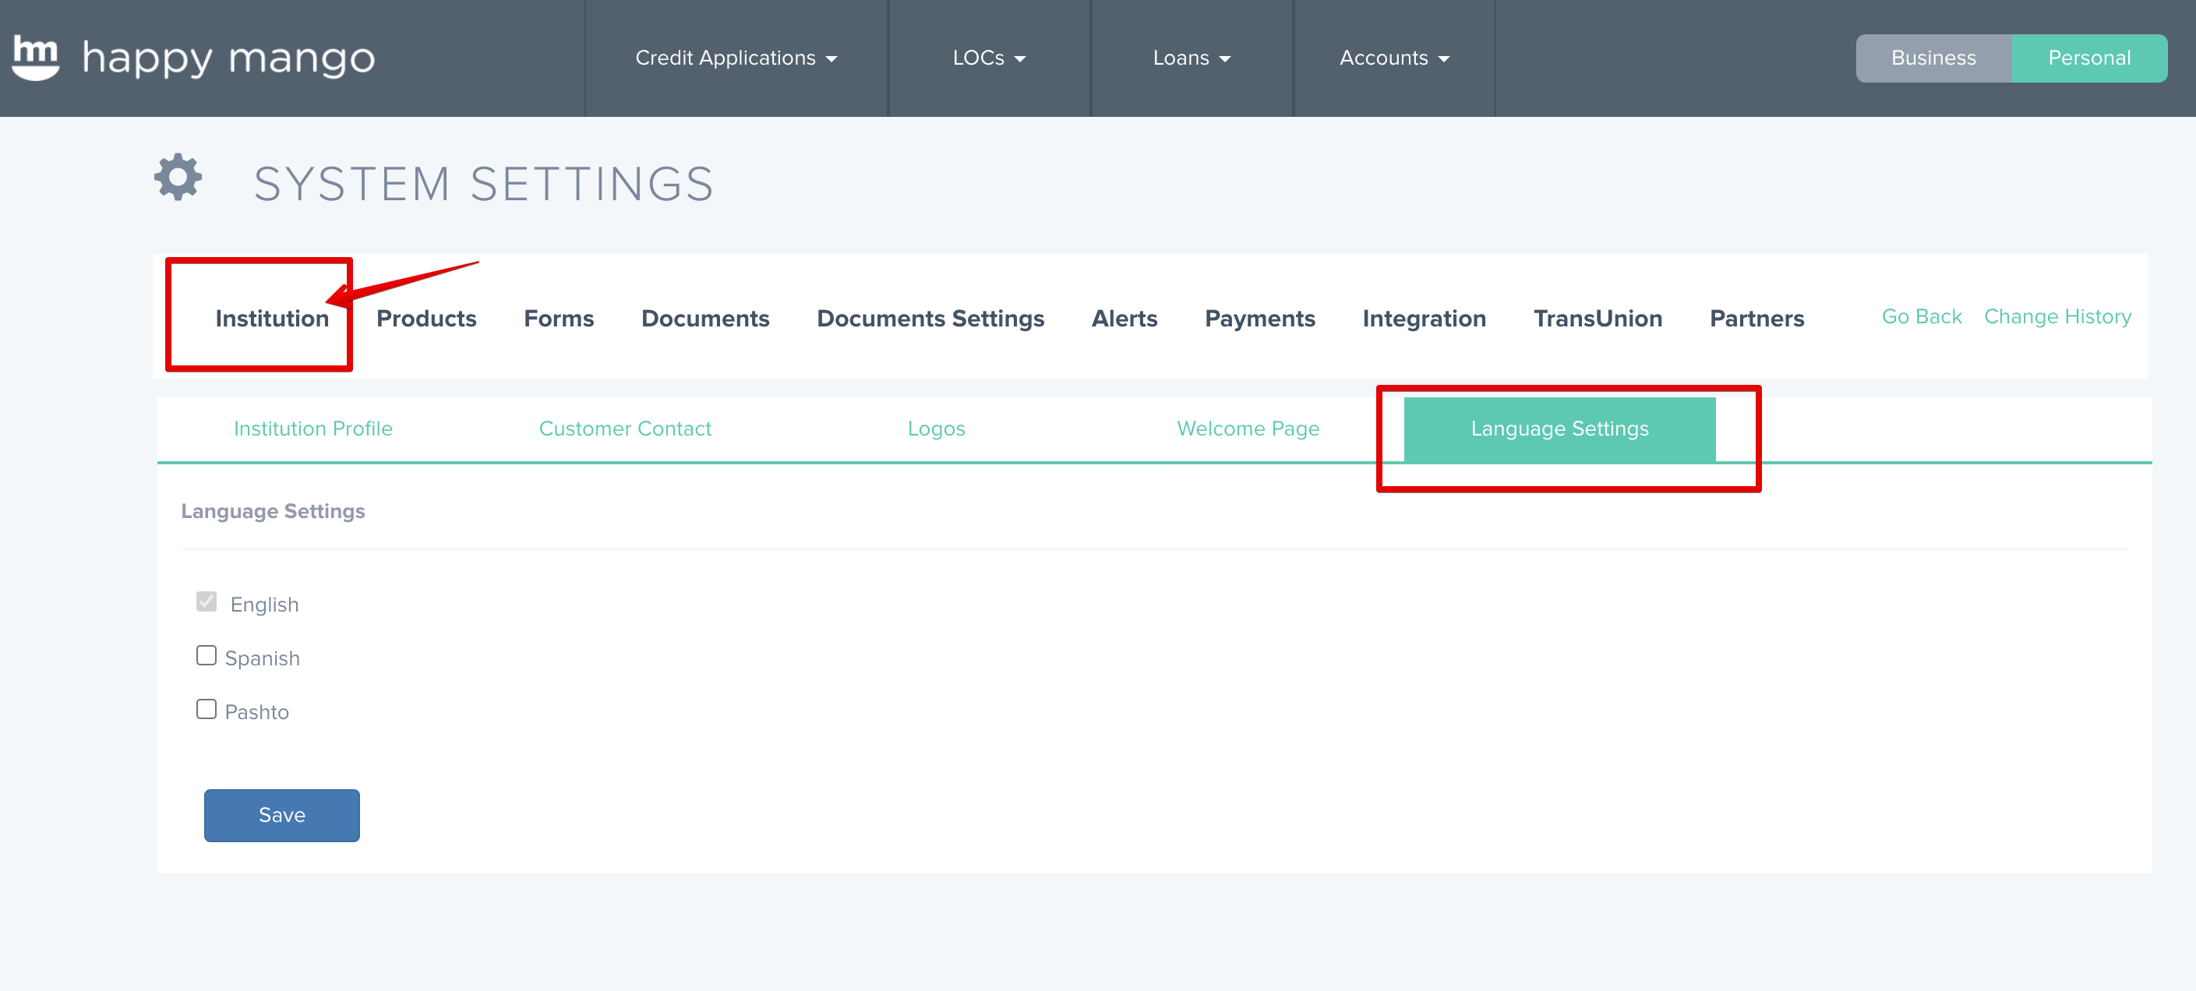Open the Change History view
The width and height of the screenshot is (2196, 991).
tap(2057, 316)
